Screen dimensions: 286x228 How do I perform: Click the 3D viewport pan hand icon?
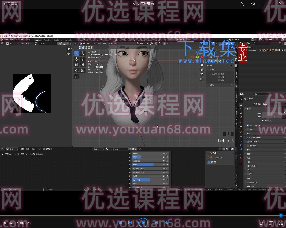[x=202, y=70]
